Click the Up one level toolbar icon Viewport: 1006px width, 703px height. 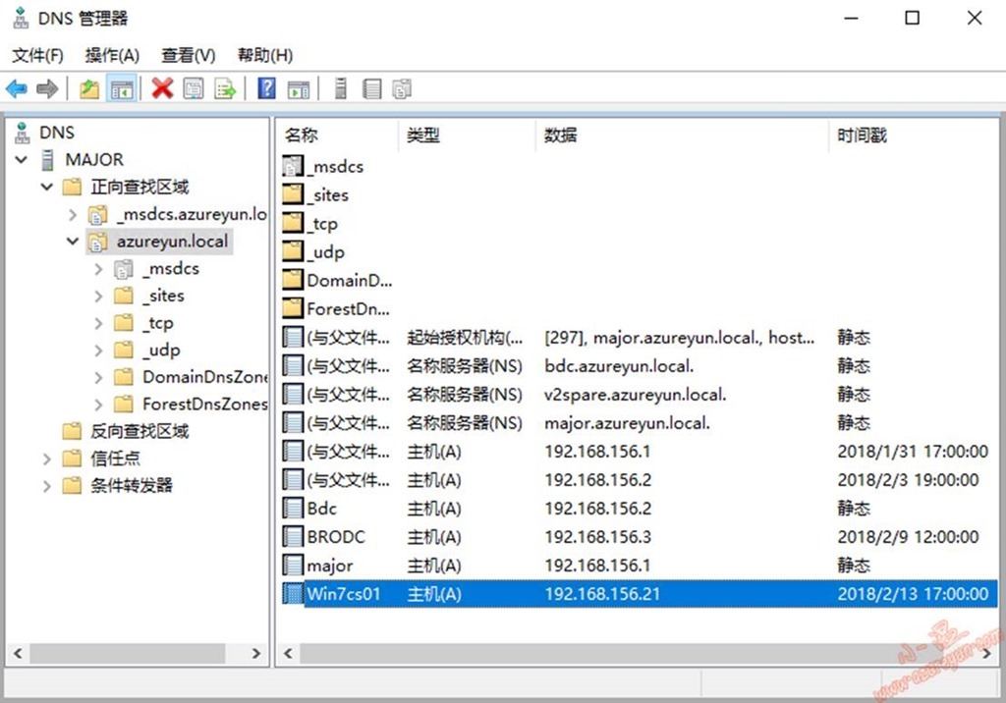[x=89, y=88]
